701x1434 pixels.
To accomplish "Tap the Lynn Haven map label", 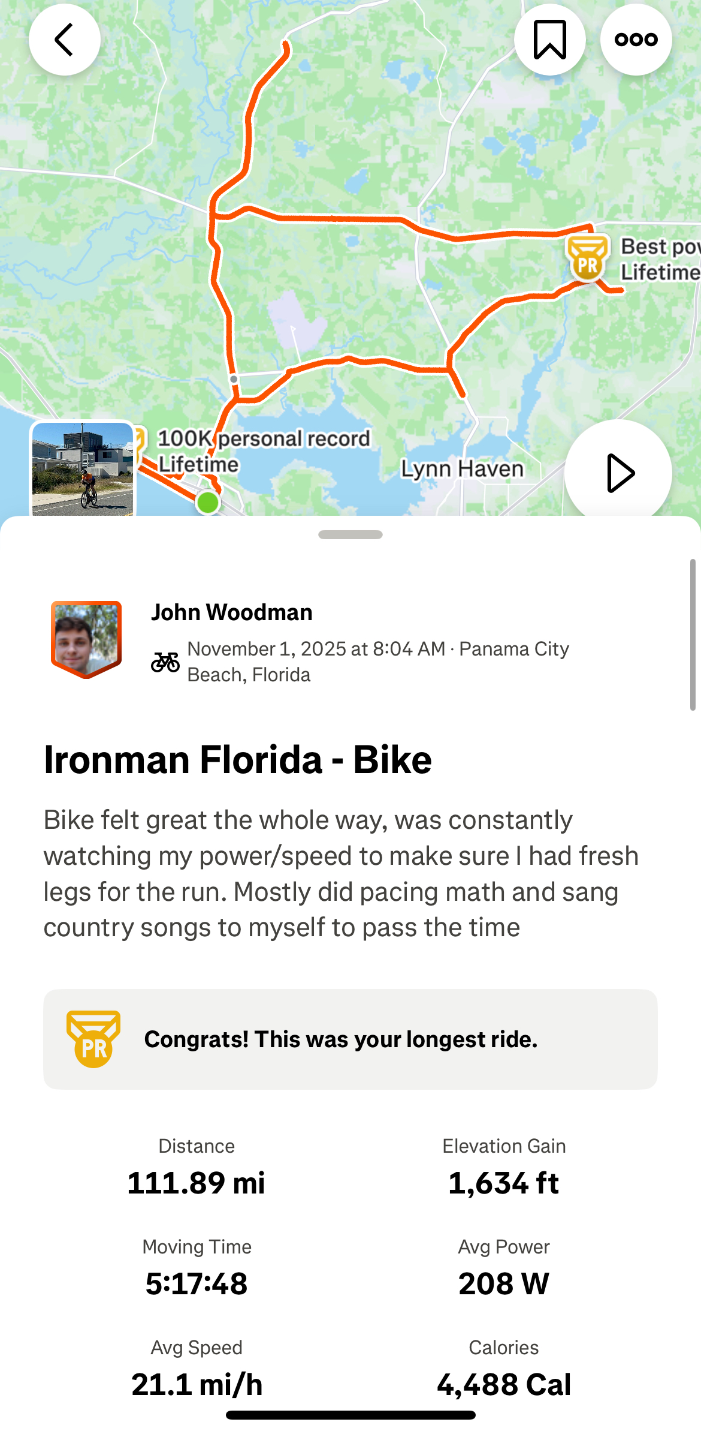I will click(x=462, y=468).
